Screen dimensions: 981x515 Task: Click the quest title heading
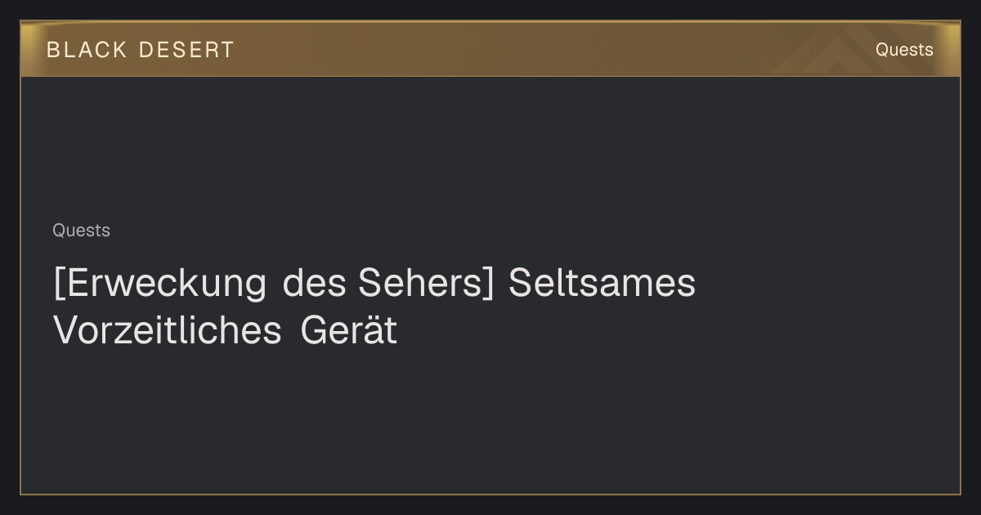(x=374, y=307)
